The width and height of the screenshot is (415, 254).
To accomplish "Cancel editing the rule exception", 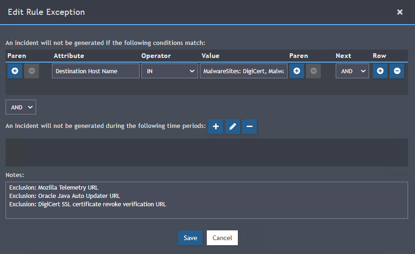I will click(x=222, y=238).
